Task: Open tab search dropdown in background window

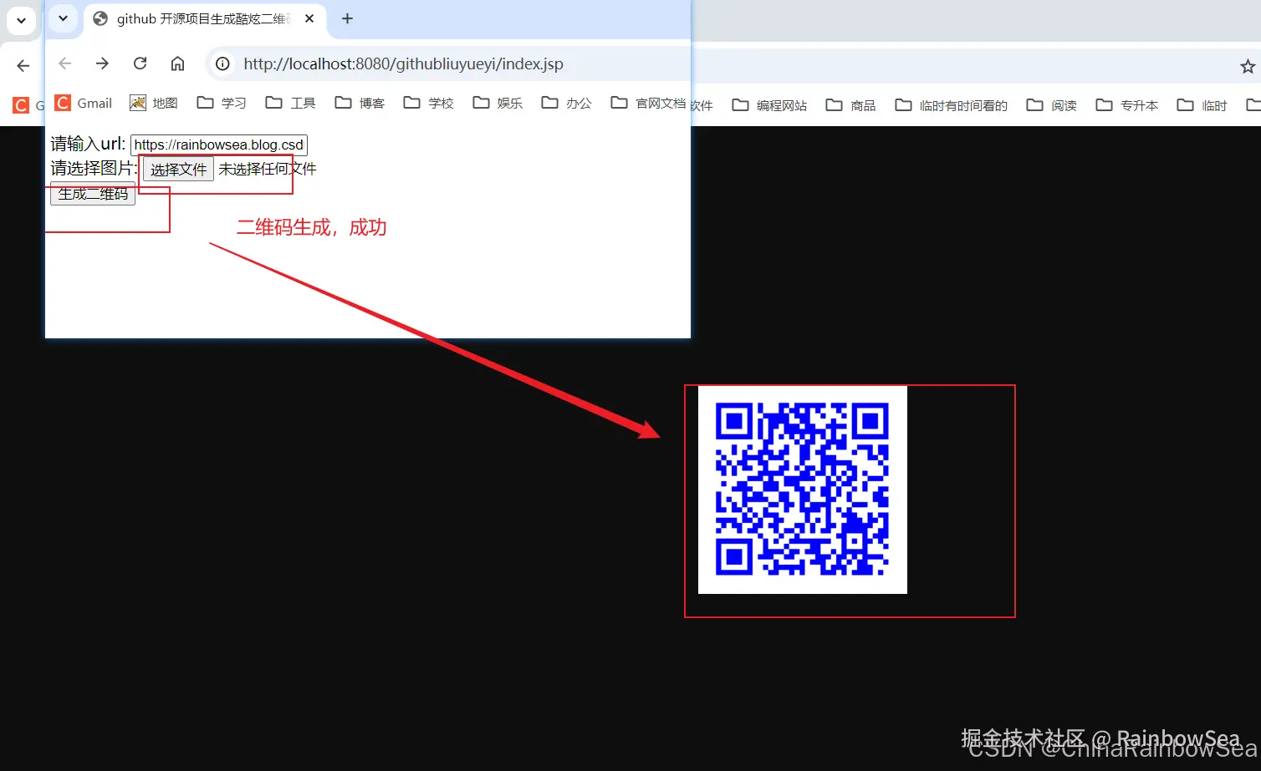Action: (21, 20)
